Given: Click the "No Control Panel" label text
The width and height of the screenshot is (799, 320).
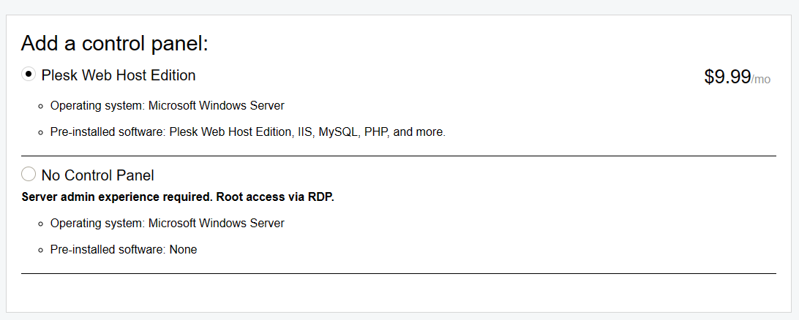Looking at the screenshot, I should pos(97,175).
